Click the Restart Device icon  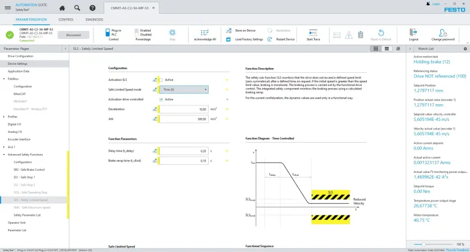271,40
